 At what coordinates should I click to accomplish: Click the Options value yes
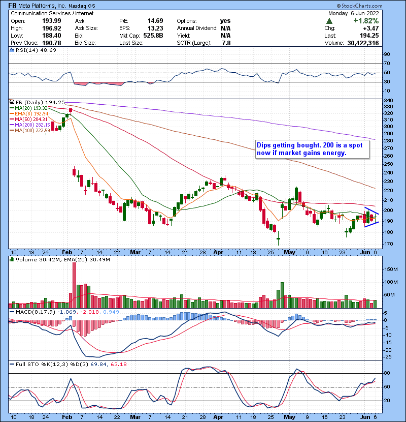point(225,21)
